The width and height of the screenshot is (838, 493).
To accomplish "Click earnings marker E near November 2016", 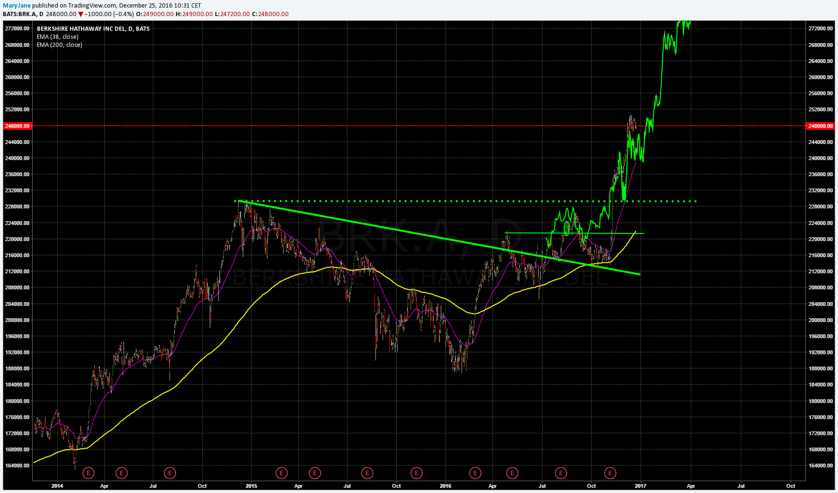I will click(610, 473).
